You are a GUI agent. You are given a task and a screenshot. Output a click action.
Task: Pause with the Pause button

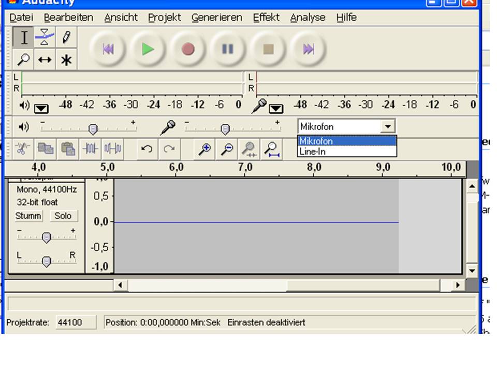[228, 49]
